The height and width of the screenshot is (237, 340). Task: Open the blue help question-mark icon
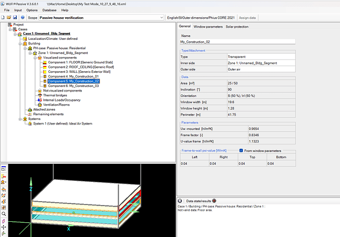23,18
